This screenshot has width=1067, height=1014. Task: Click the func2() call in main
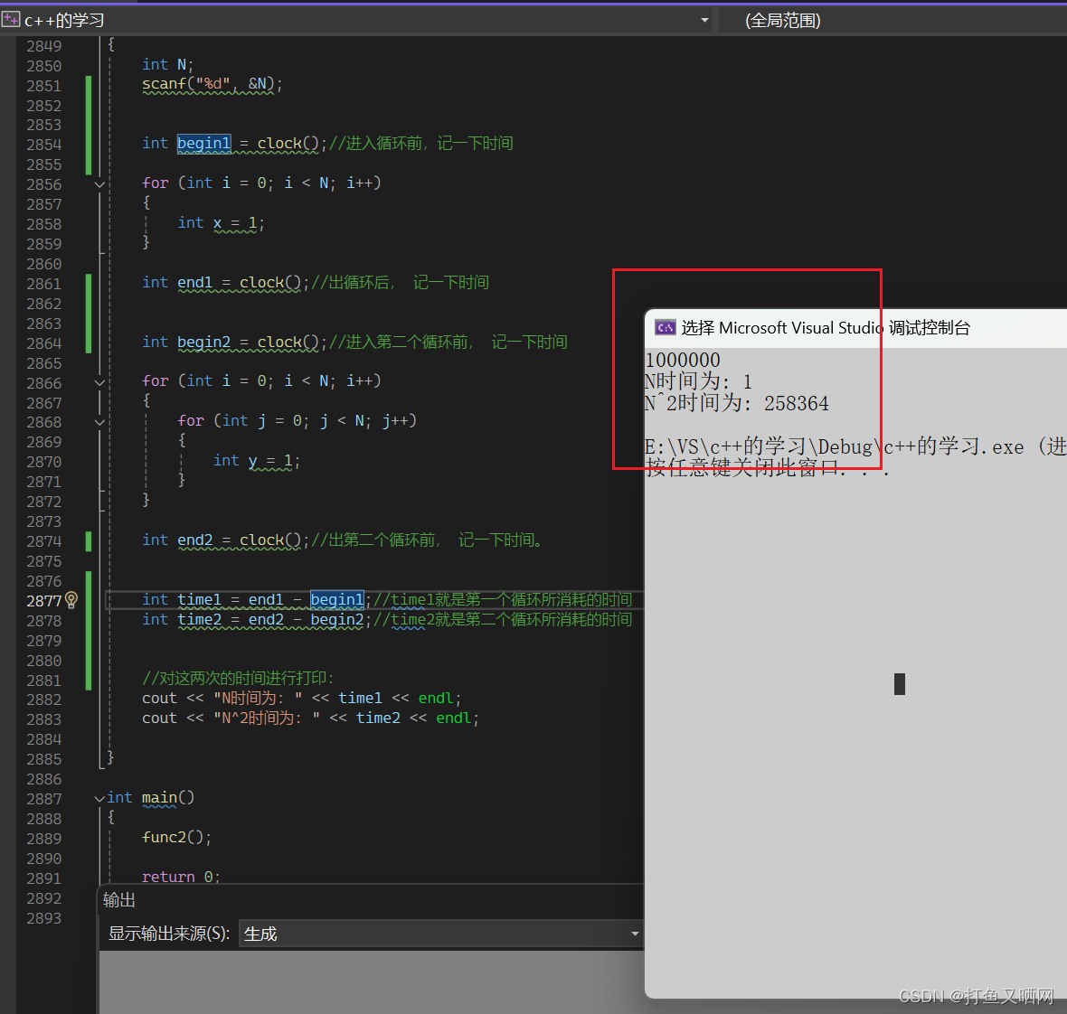pos(177,837)
